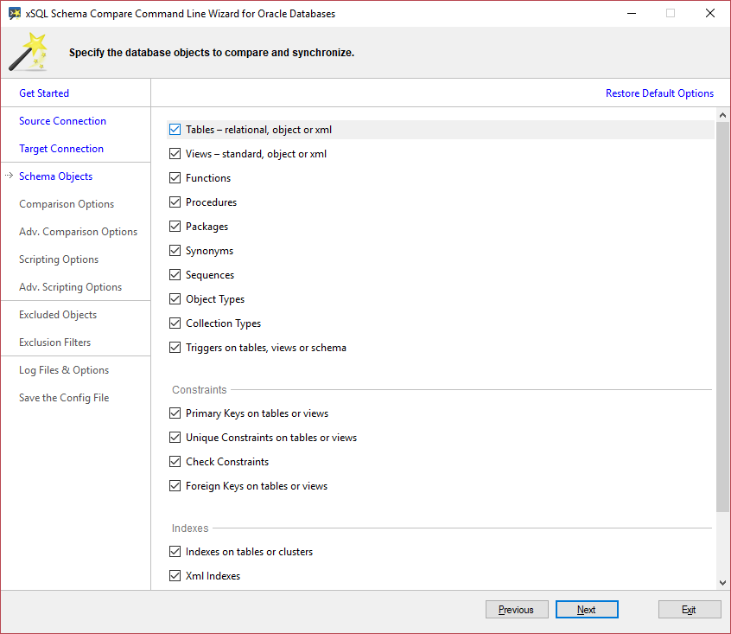Click the scrollbar down arrow
Viewport: 731px width, 634px height.
tap(722, 582)
